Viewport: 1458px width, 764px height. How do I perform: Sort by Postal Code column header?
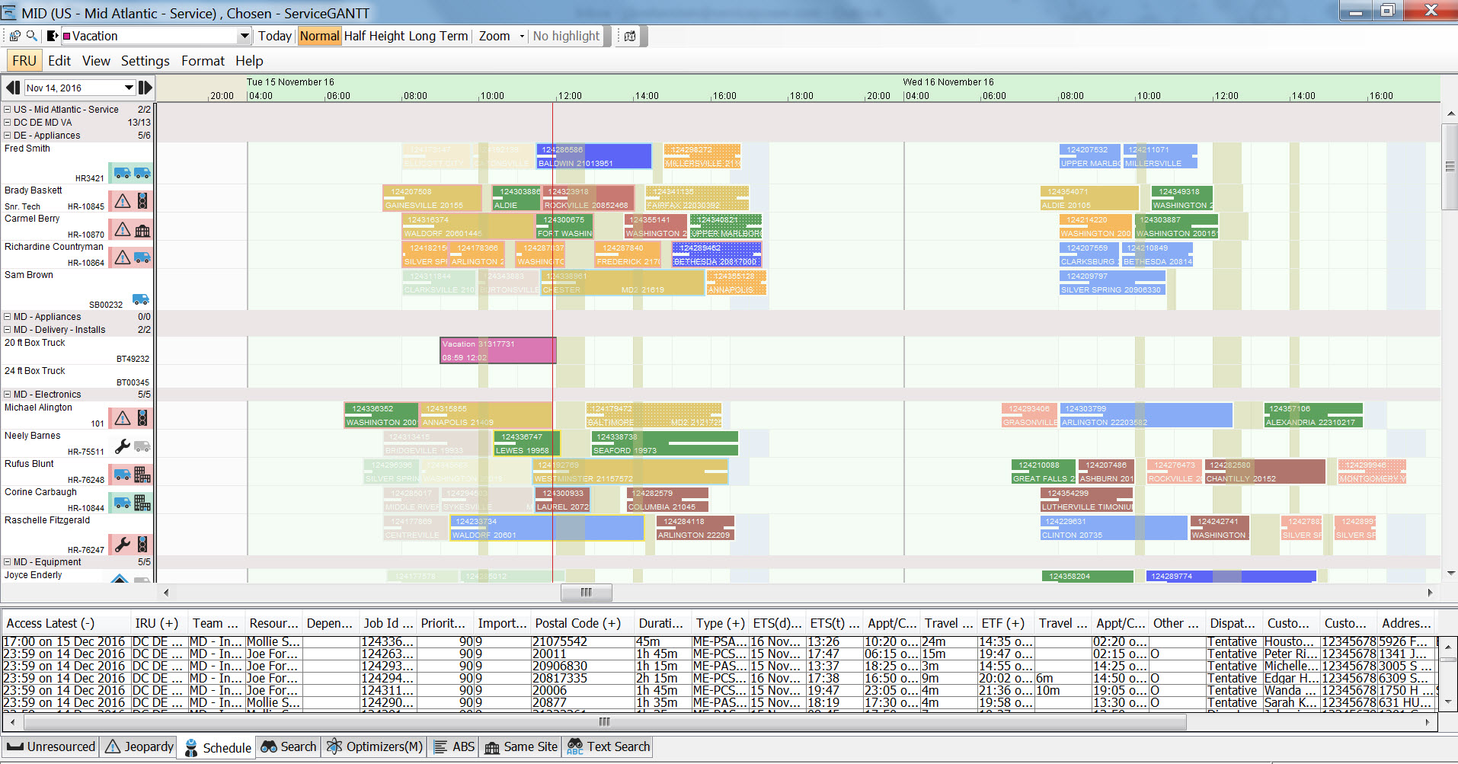tap(582, 623)
